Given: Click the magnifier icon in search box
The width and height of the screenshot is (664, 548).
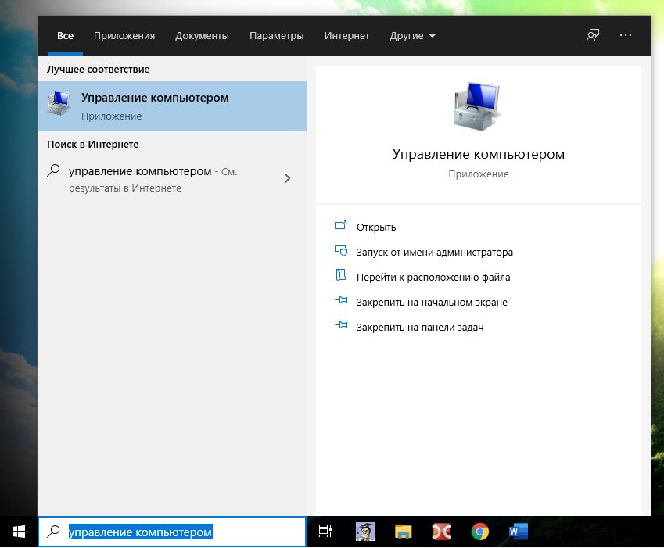Looking at the screenshot, I should 53,532.
